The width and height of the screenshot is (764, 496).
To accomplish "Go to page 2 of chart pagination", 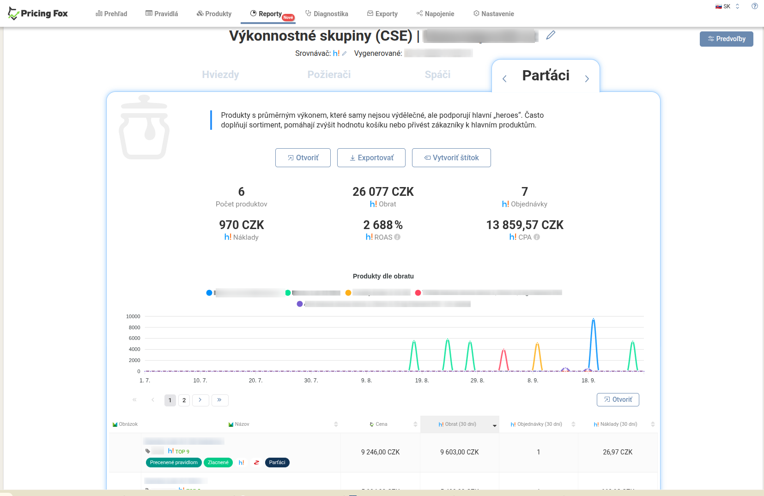I will [184, 400].
